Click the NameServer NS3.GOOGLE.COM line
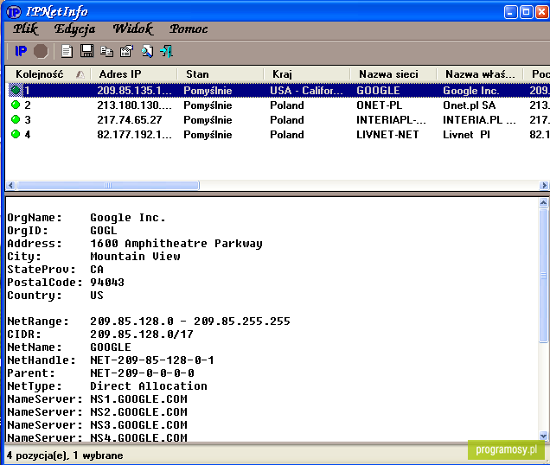Image resolution: width=550 pixels, height=465 pixels. point(97,425)
